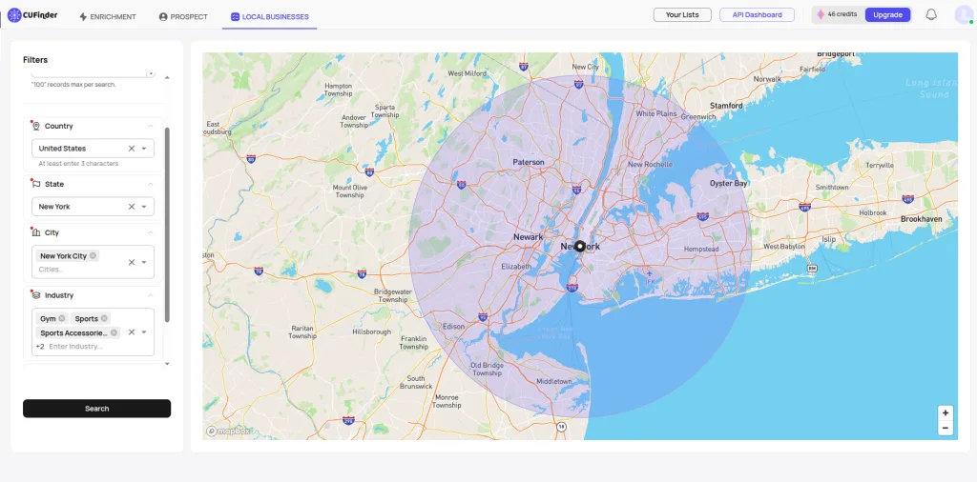Collapse the Industry filter section
This screenshot has width=977, height=482.
click(x=150, y=295)
